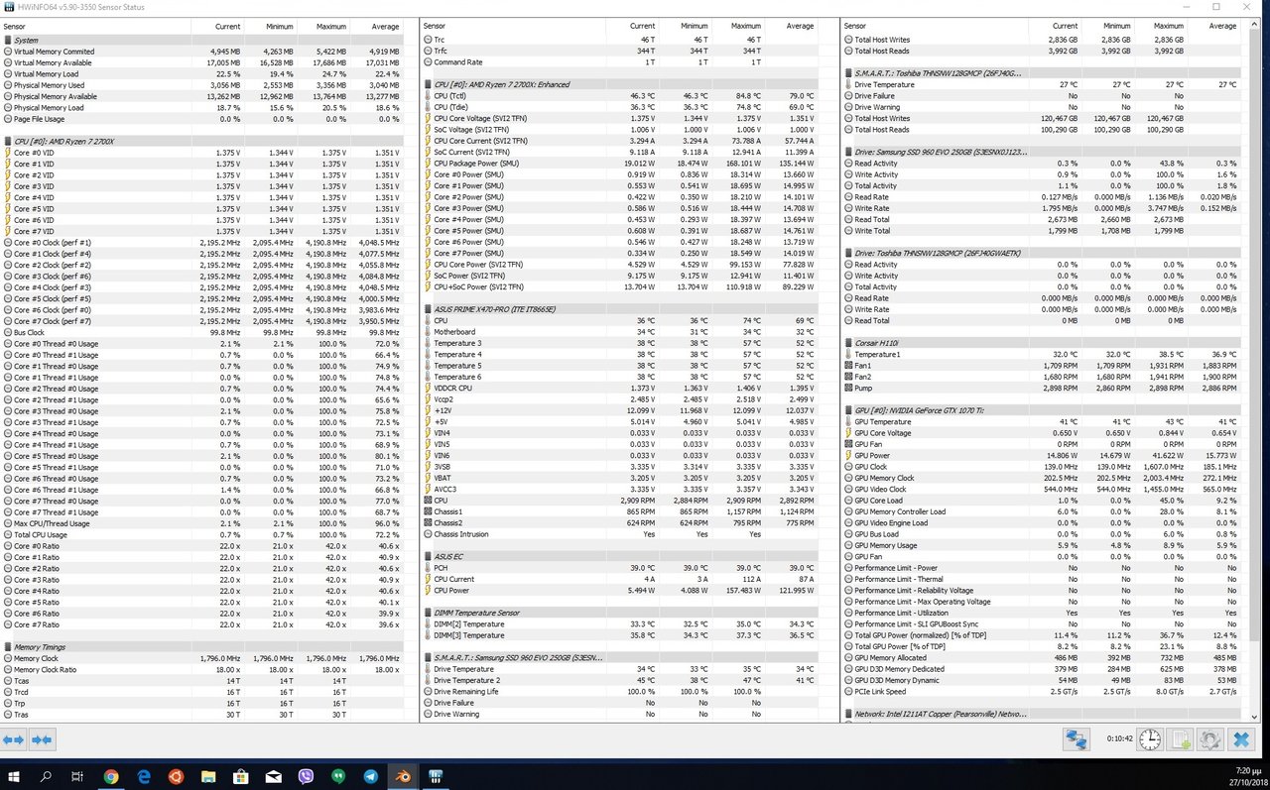This screenshot has width=1270, height=790.
Task: Click icon beside Pump row
Action: coord(848,389)
